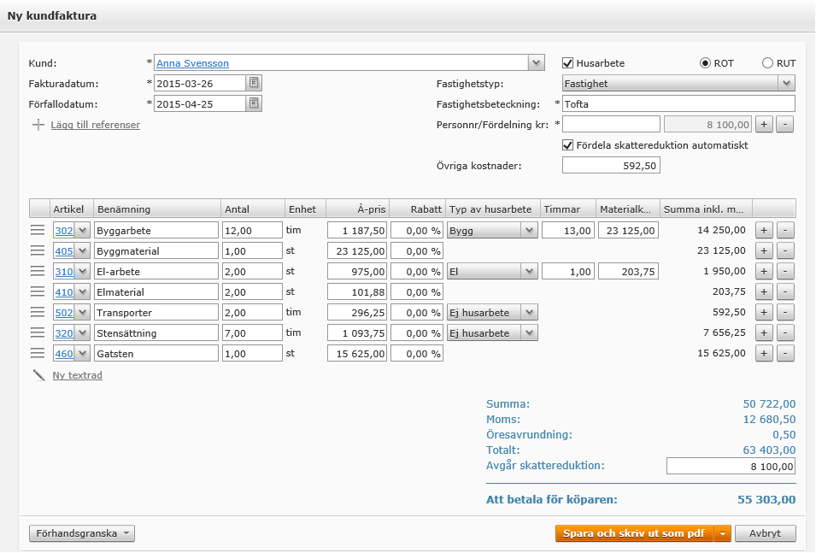Expand the Kund dropdown list
The width and height of the screenshot is (816, 553).
(x=536, y=62)
